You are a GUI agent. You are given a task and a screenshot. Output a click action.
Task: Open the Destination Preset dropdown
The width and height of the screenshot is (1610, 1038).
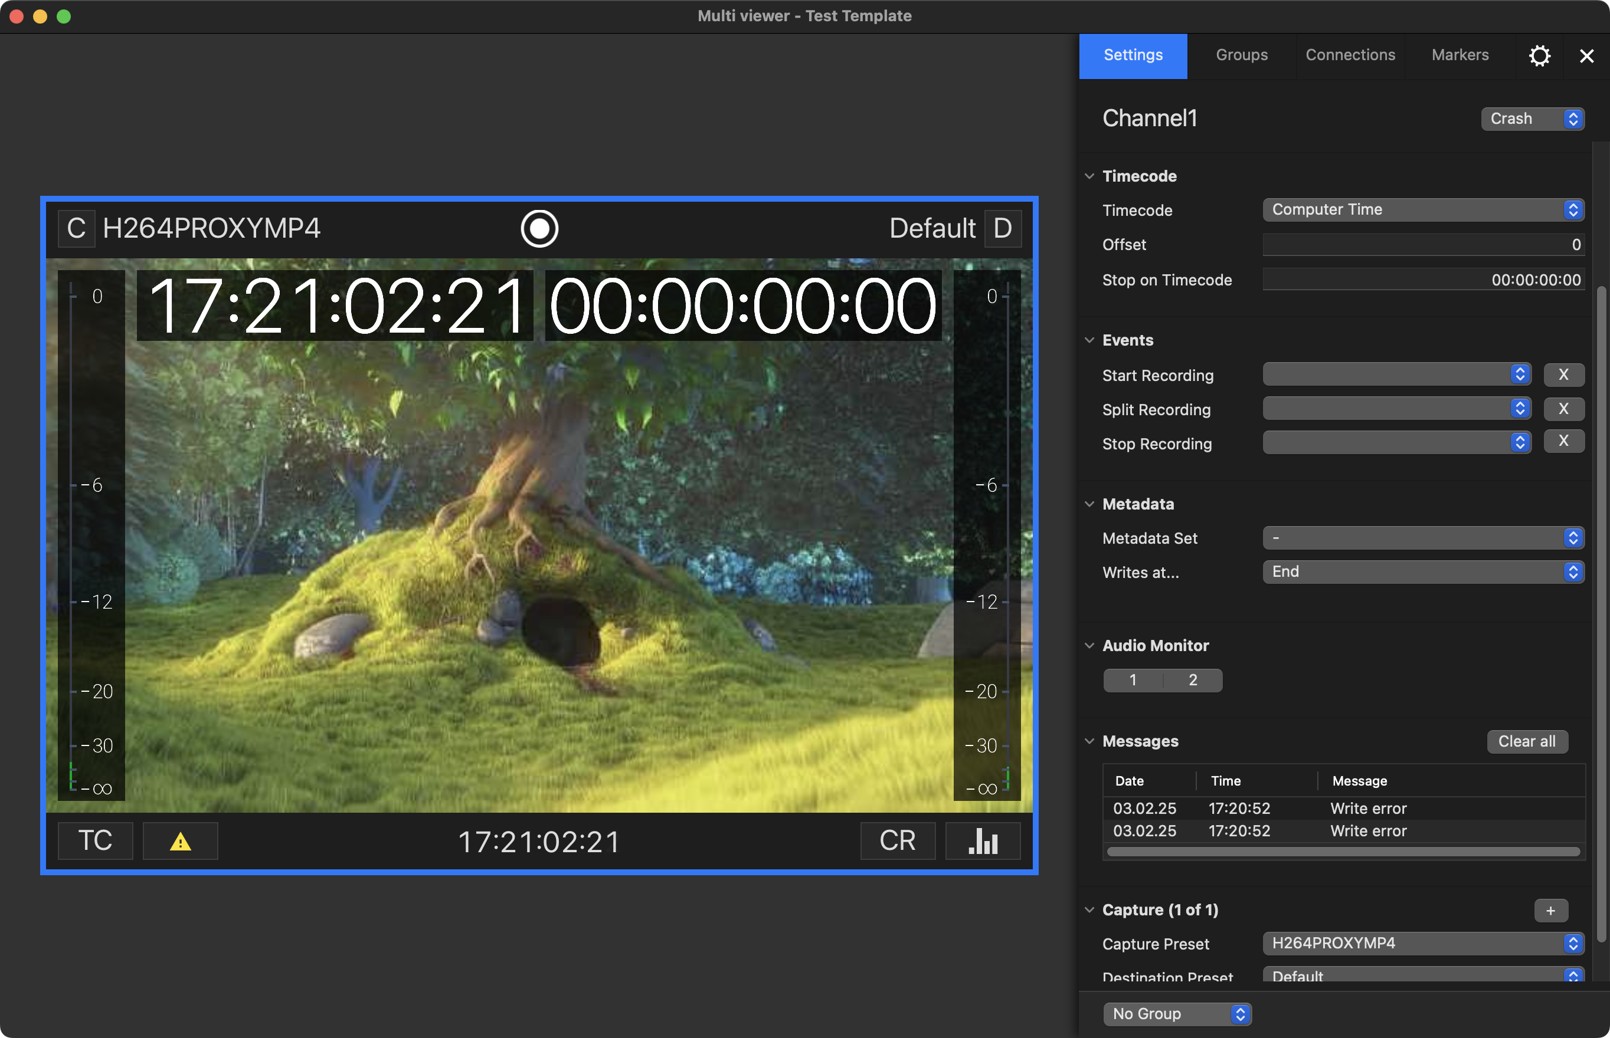(x=1423, y=975)
